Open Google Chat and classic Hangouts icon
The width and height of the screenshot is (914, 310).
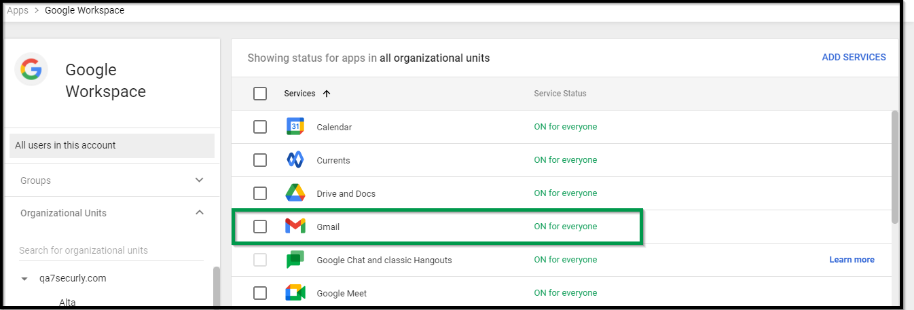coord(295,260)
